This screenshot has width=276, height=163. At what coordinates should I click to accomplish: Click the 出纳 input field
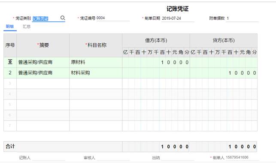[x=177, y=158]
